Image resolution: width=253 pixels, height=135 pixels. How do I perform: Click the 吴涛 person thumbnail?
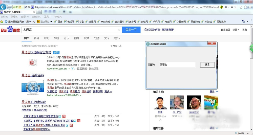[160, 103]
